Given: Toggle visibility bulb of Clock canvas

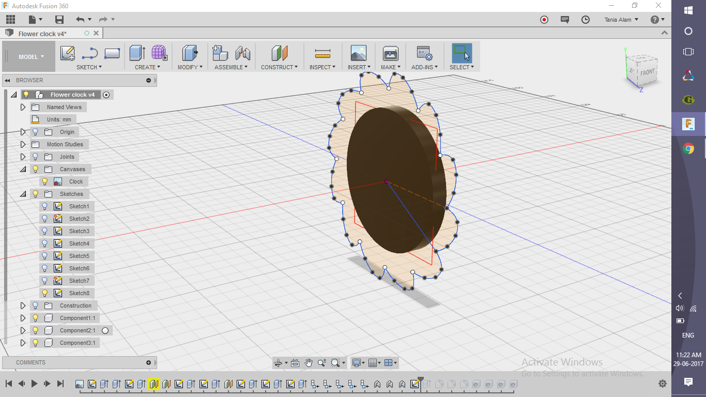Looking at the screenshot, I should [x=45, y=181].
